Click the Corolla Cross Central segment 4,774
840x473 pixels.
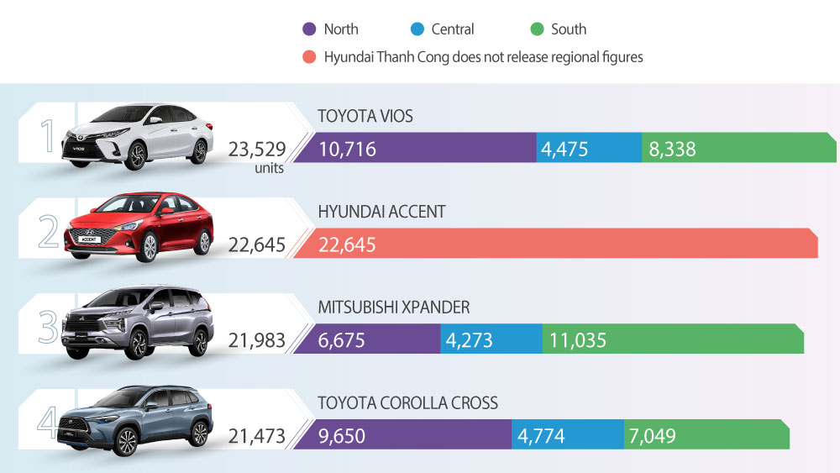click(x=567, y=436)
